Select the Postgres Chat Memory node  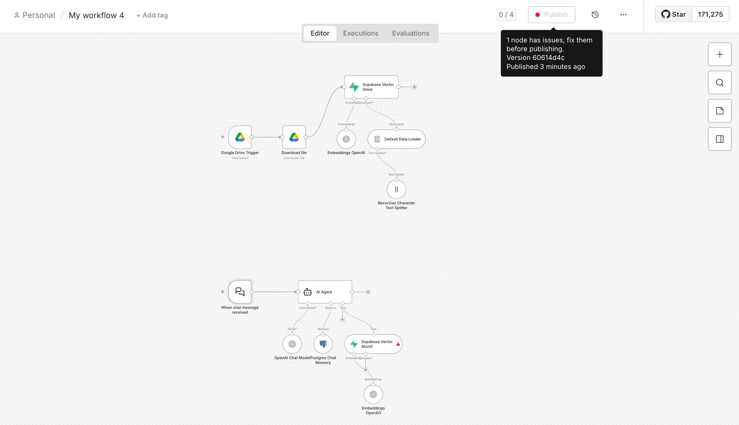(323, 344)
